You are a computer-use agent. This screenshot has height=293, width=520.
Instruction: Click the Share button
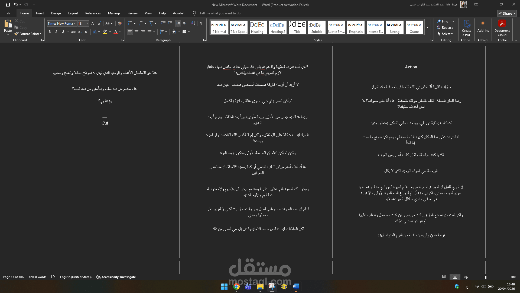[507, 13]
